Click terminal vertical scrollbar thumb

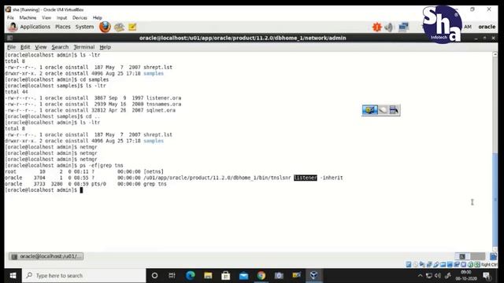coord(495,199)
